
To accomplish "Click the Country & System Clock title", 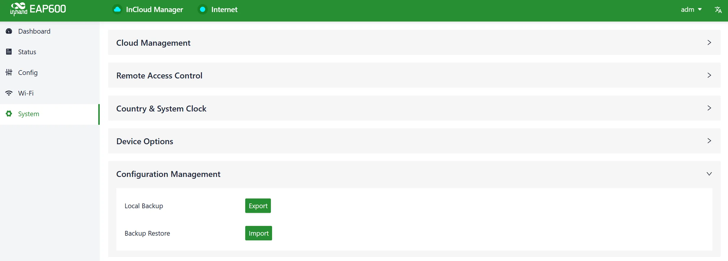I will point(161,109).
